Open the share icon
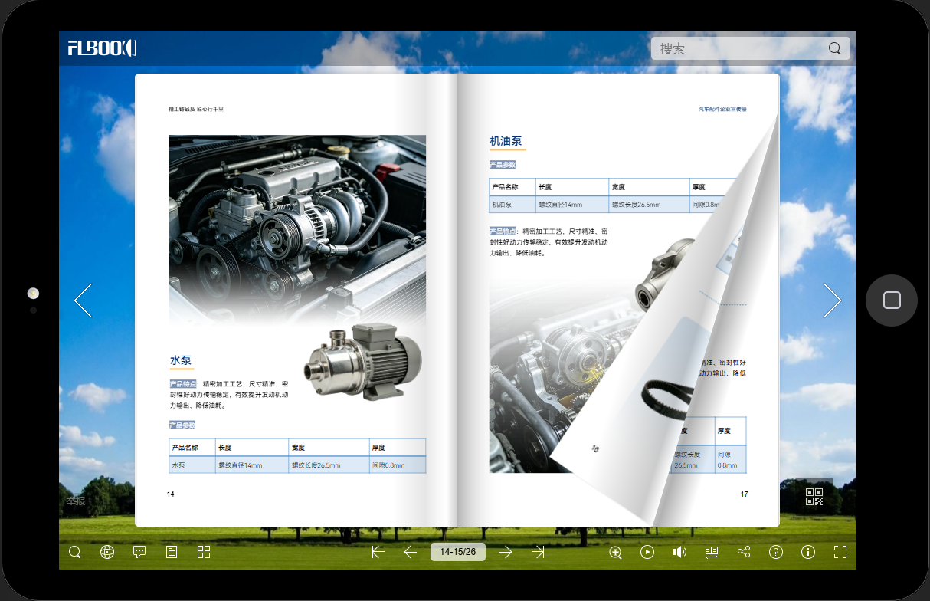Screen dimensions: 930x601 click(x=744, y=552)
